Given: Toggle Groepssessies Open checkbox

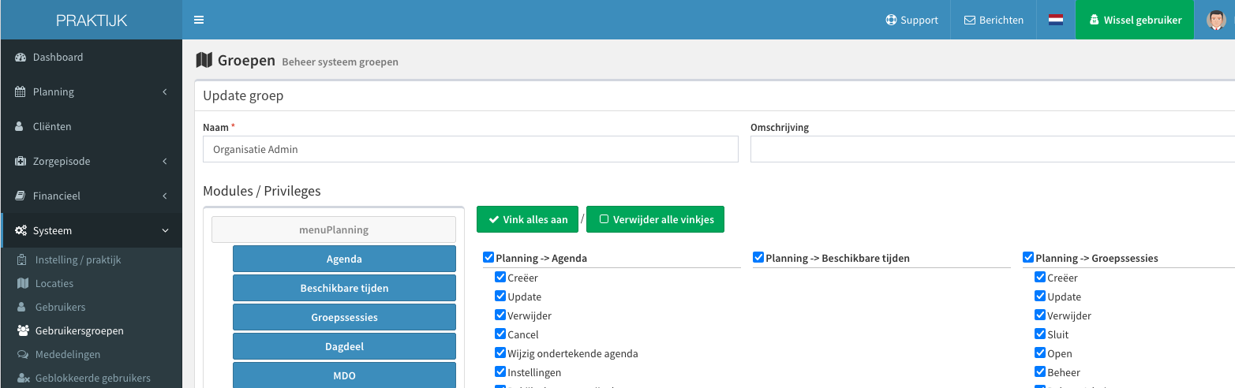Looking at the screenshot, I should 1040,353.
